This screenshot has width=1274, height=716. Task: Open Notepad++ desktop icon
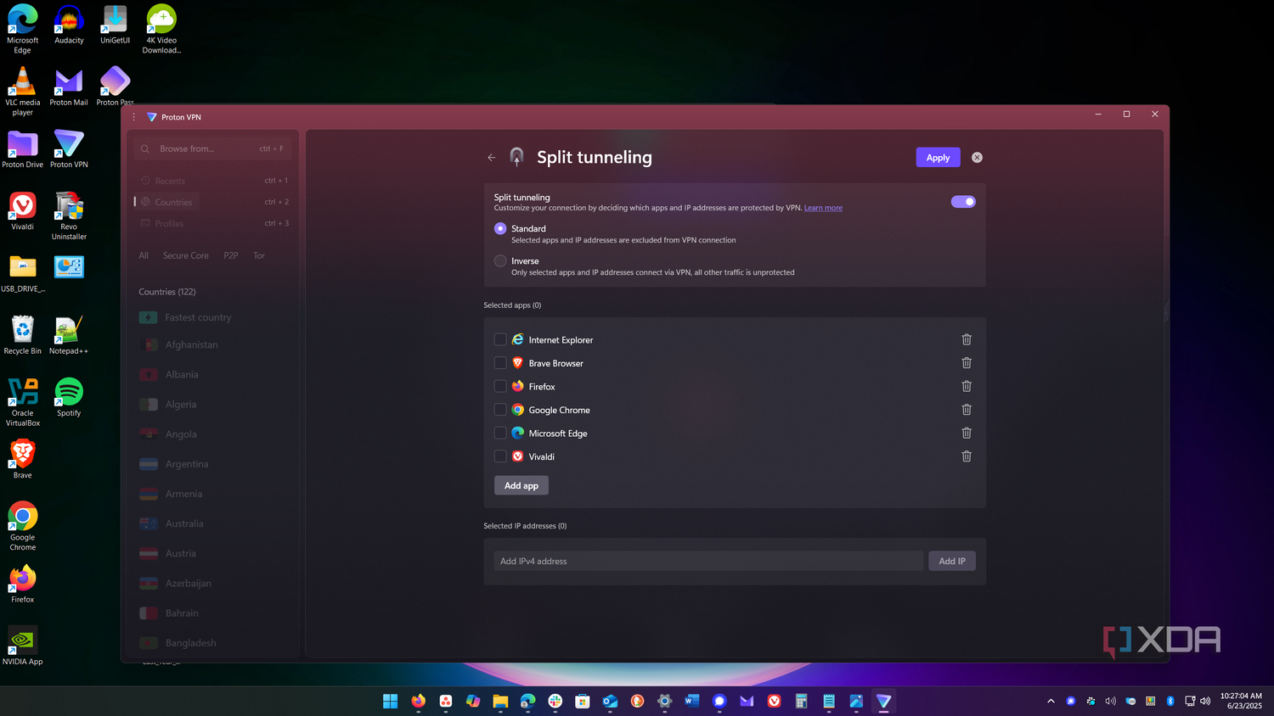pos(69,335)
